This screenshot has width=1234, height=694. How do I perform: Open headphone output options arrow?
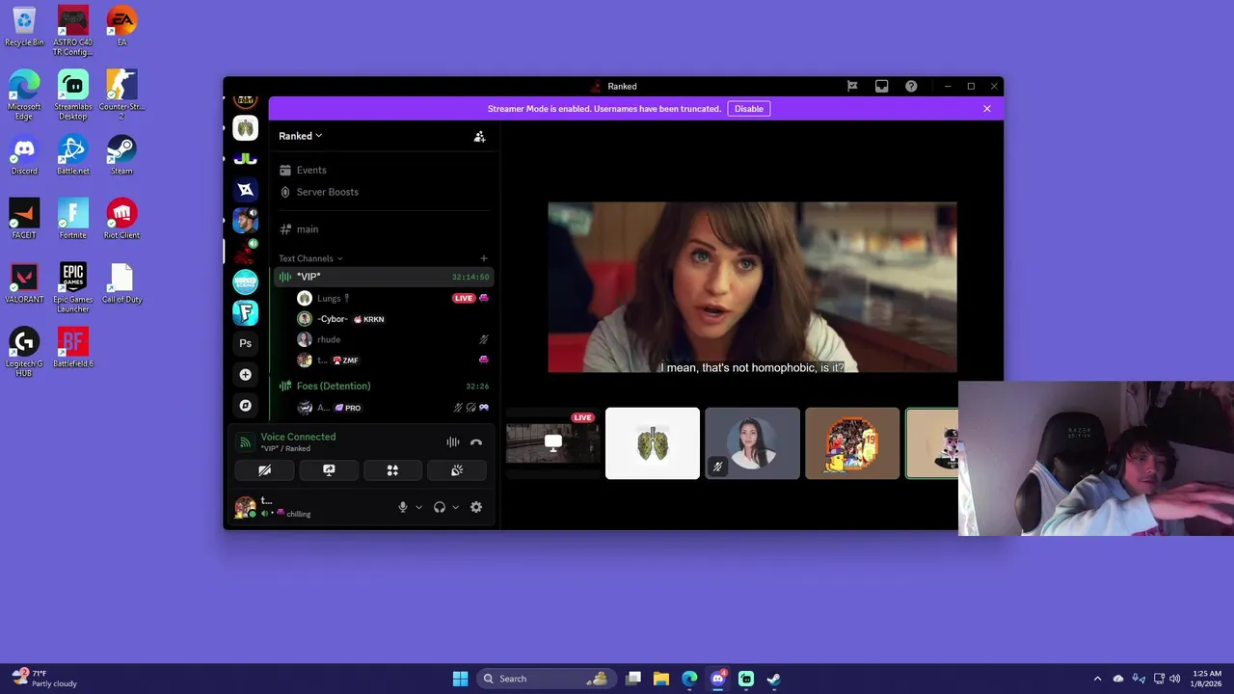[455, 507]
